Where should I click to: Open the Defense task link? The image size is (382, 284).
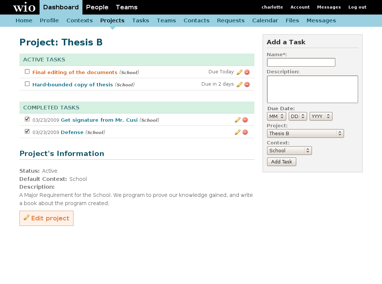72,132
